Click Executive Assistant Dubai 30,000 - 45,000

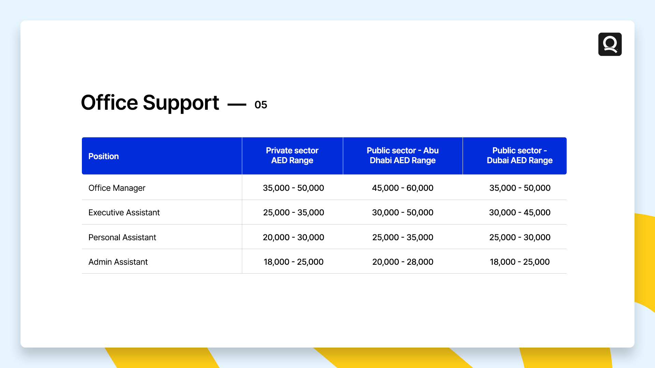click(x=520, y=212)
